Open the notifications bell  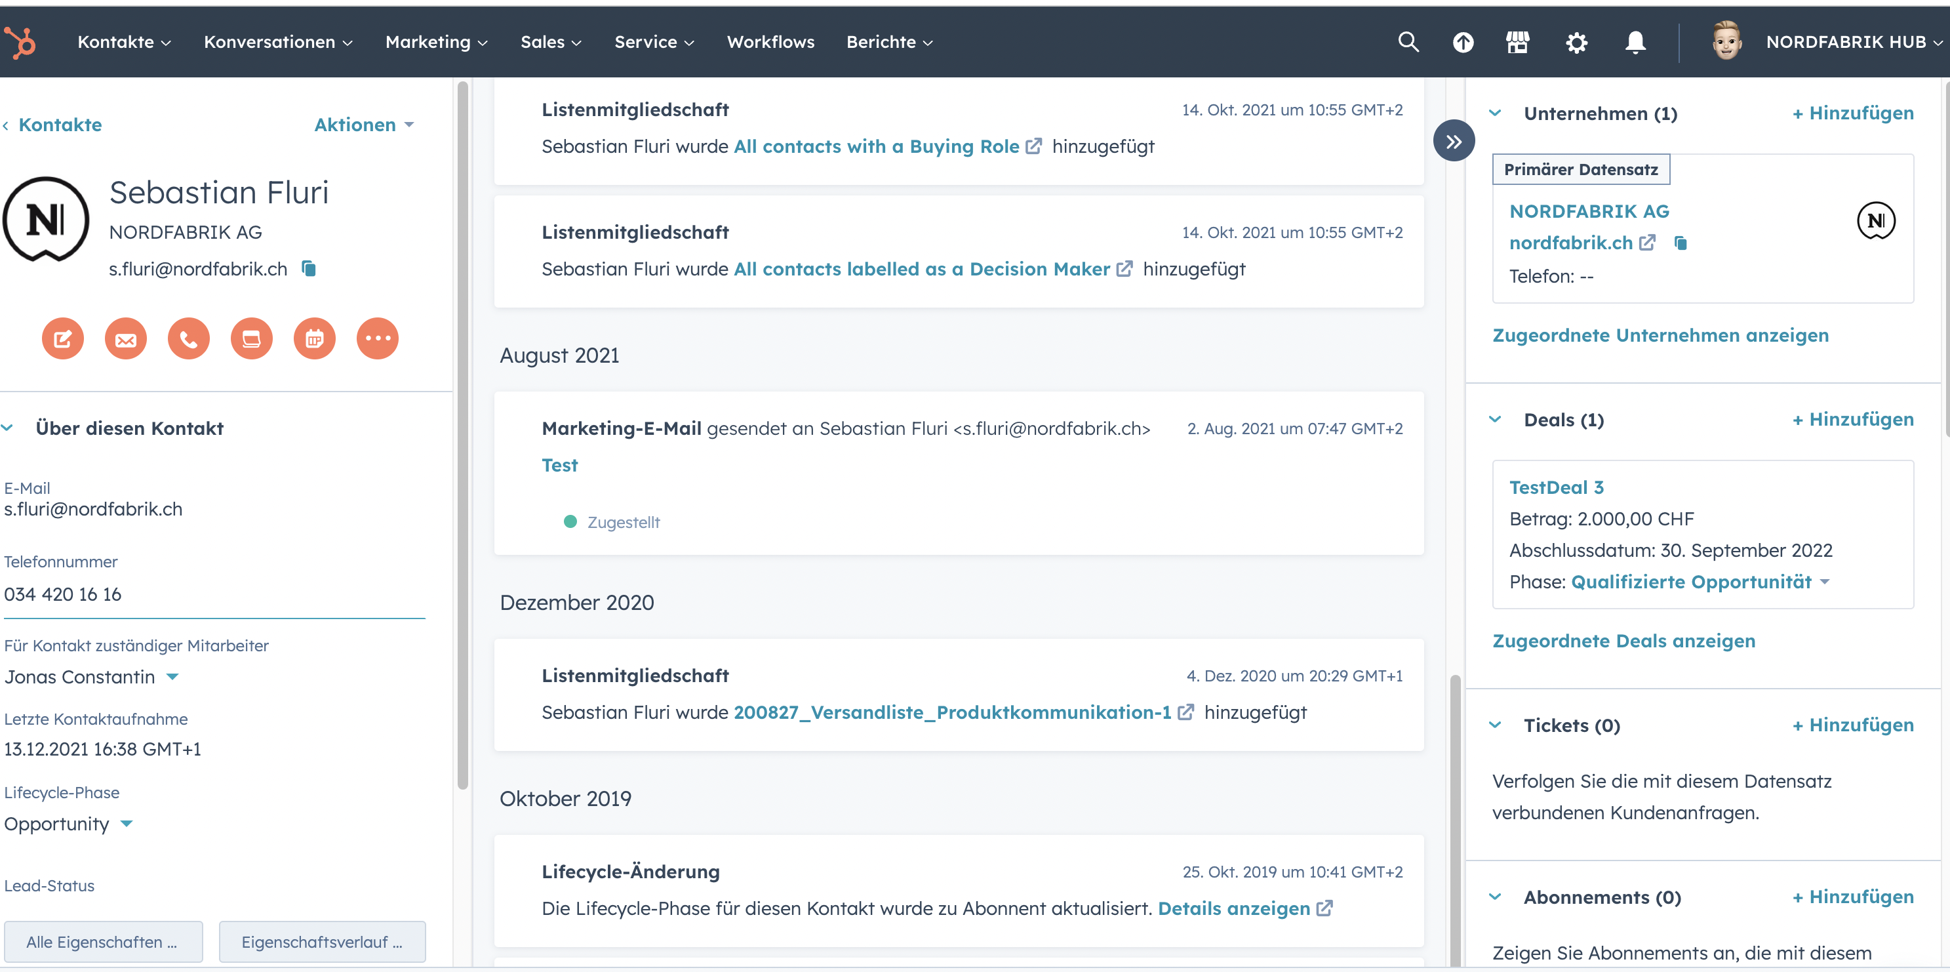coord(1635,43)
